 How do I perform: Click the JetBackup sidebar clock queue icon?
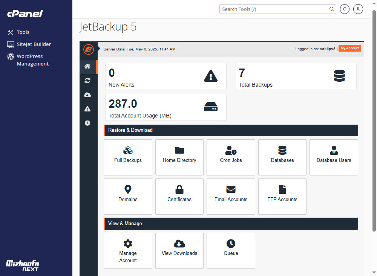click(x=87, y=123)
